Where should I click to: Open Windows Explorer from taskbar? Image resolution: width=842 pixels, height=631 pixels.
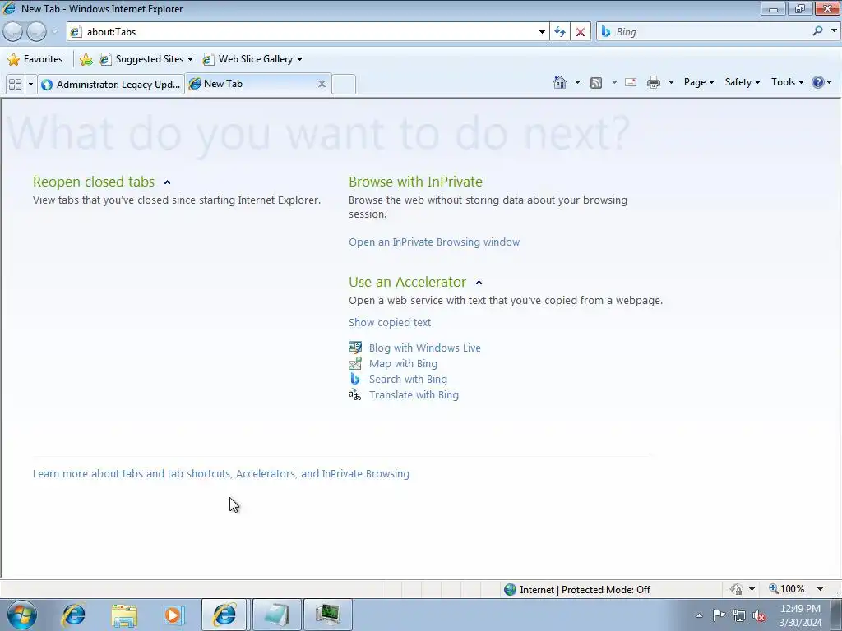tap(124, 615)
